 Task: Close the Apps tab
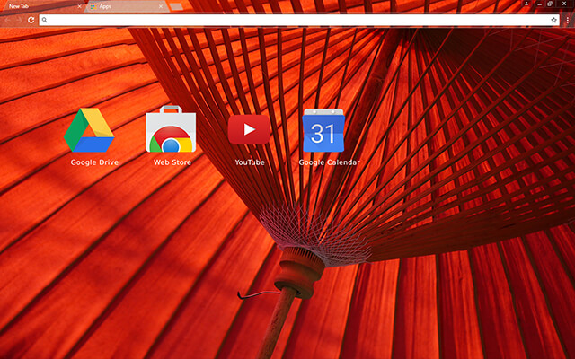point(161,6)
